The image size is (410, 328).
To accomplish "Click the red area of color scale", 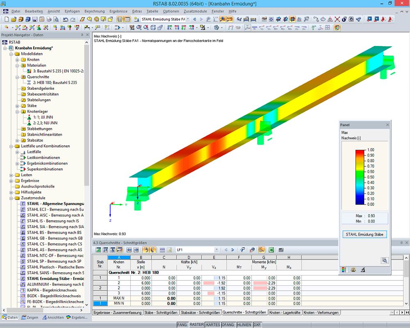I will click(x=360, y=152).
